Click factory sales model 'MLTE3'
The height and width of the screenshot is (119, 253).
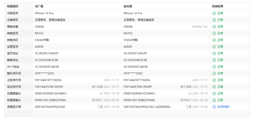click(x=39, y=33)
